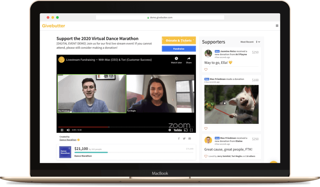Mute the video with the speaker icon

click(x=68, y=130)
